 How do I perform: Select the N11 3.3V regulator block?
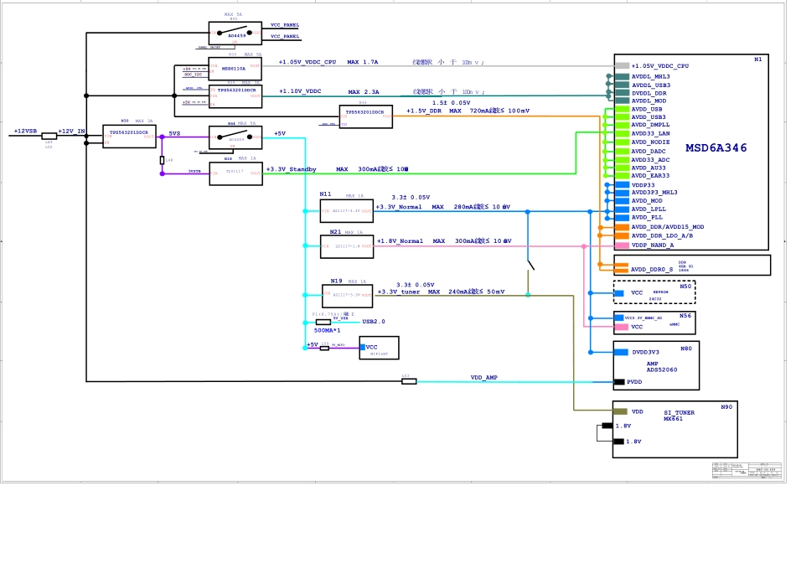coord(347,211)
